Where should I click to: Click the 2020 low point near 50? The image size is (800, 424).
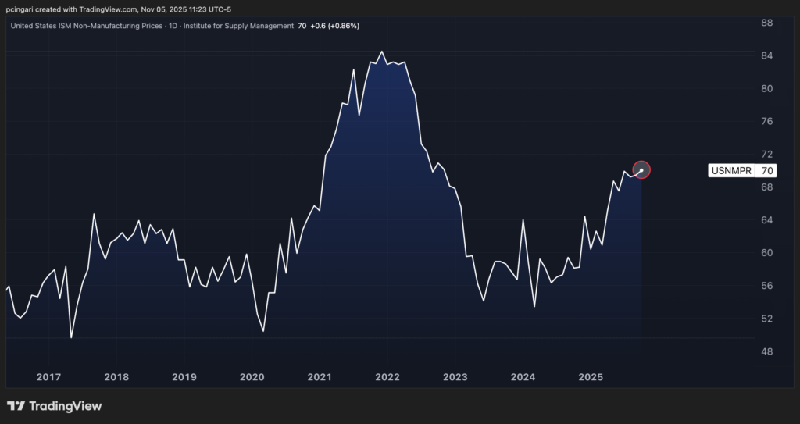[x=263, y=331]
